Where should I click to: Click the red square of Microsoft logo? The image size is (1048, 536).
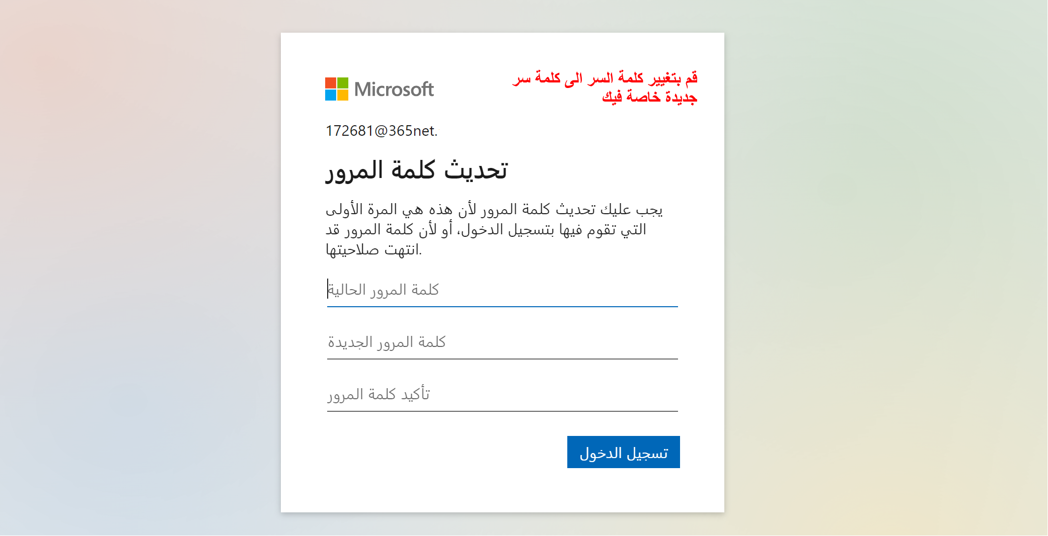click(330, 82)
